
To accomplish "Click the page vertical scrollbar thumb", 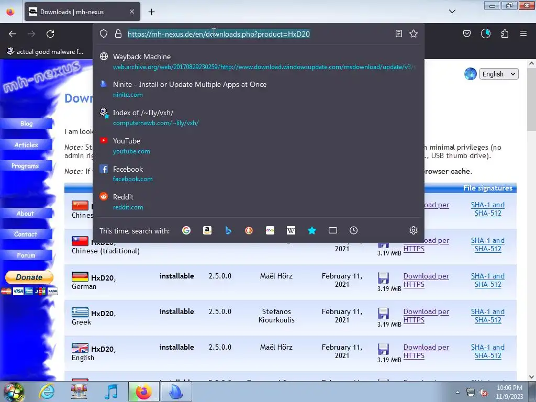I will 531,98.
